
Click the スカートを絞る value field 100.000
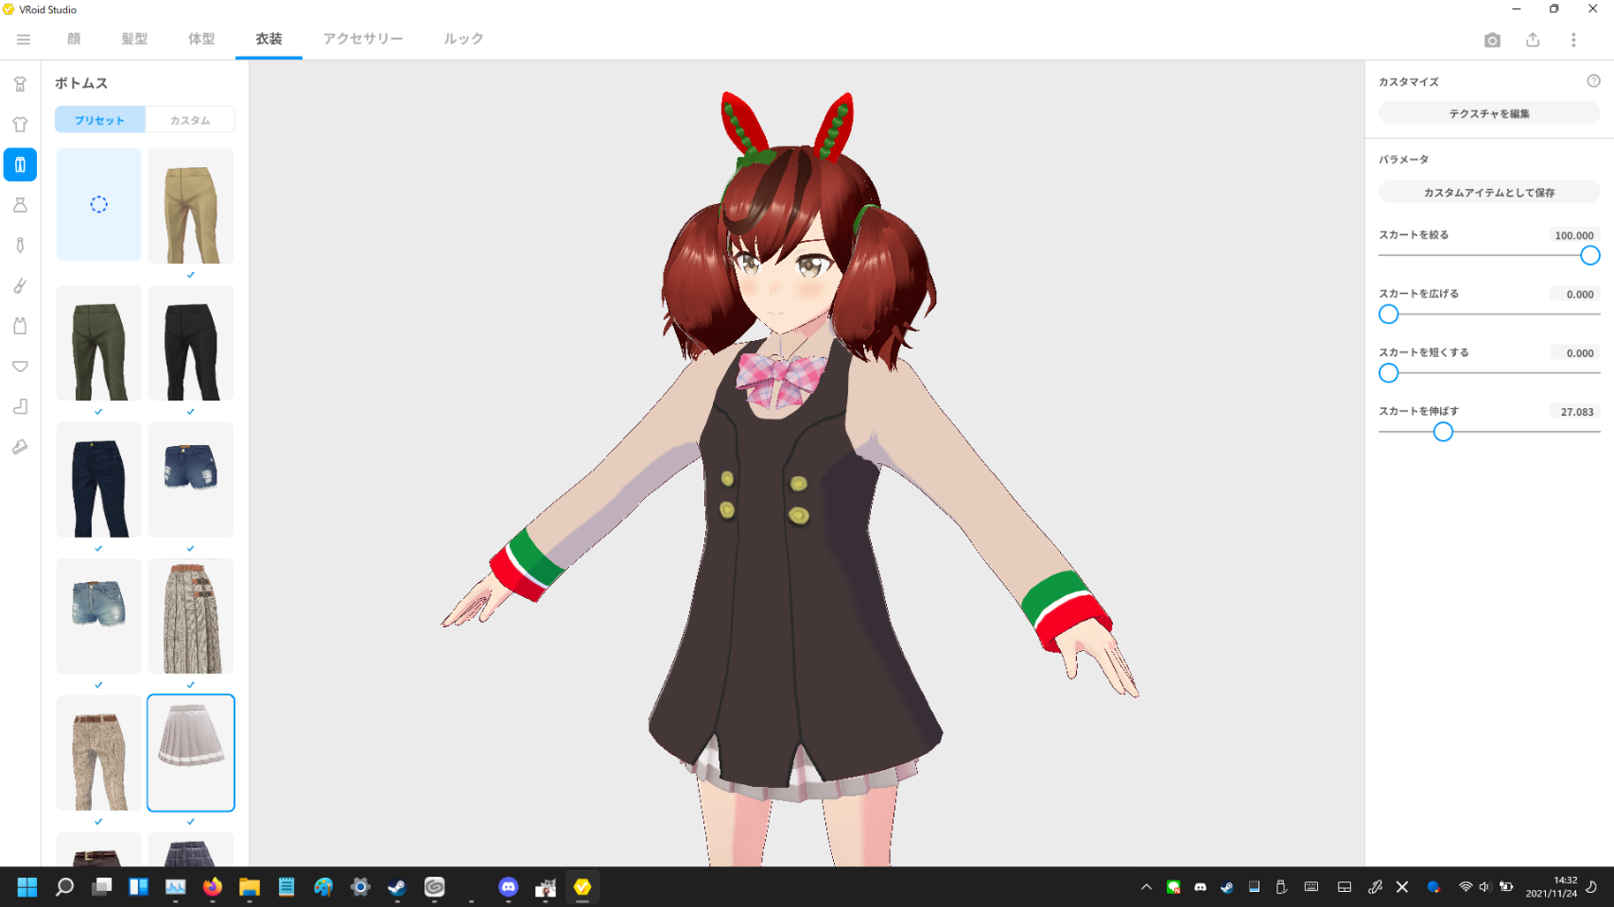[1574, 235]
